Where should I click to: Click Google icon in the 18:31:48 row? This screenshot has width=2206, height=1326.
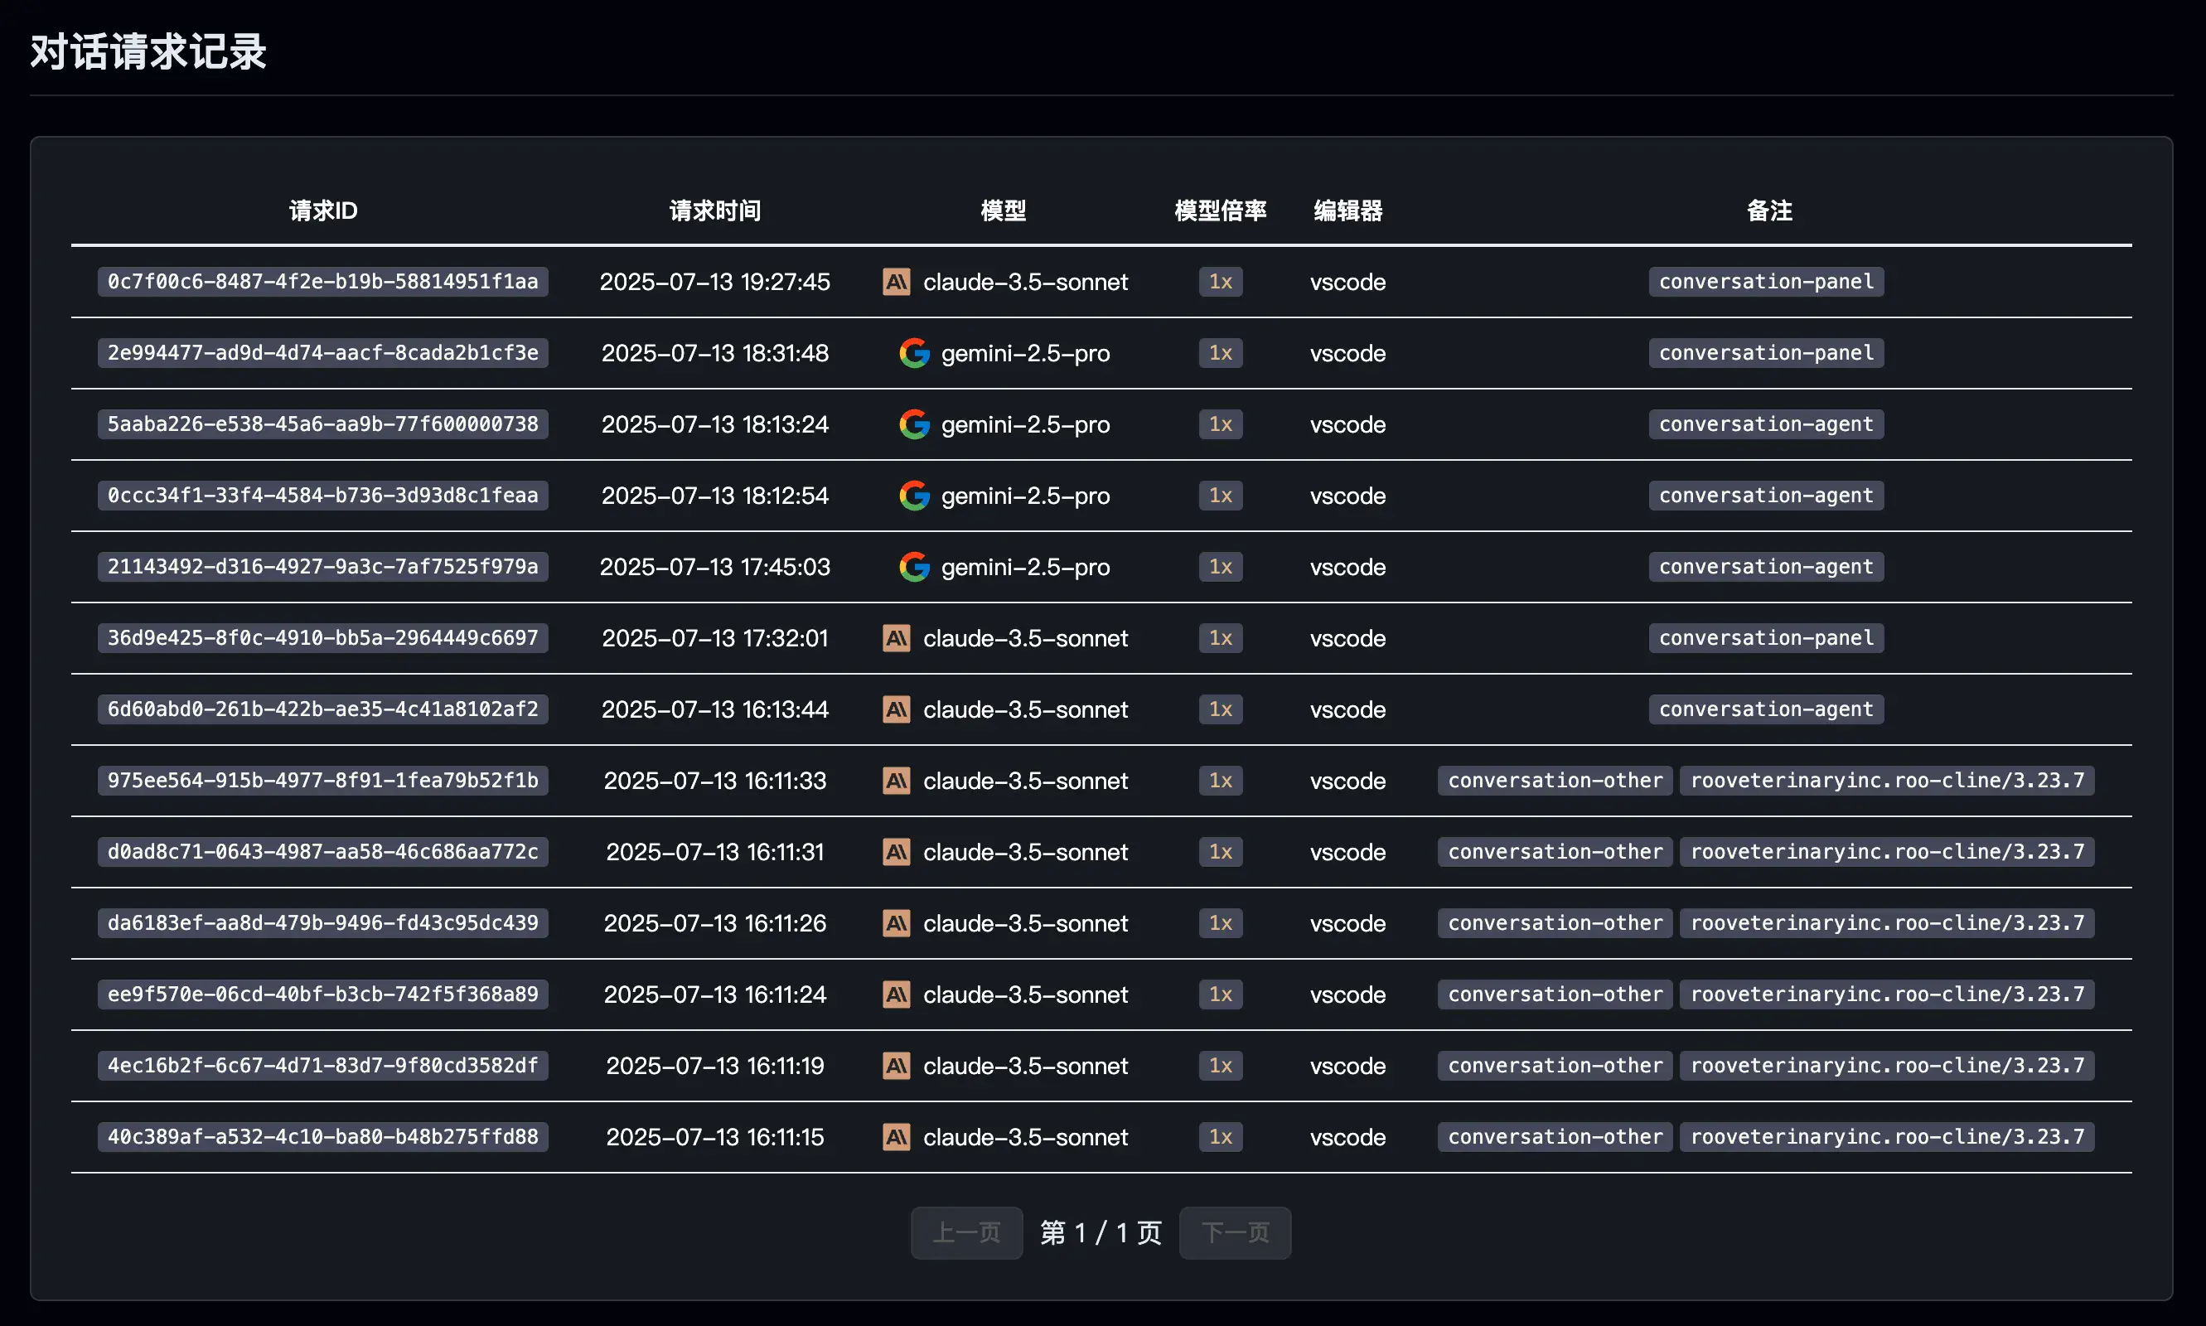click(914, 353)
